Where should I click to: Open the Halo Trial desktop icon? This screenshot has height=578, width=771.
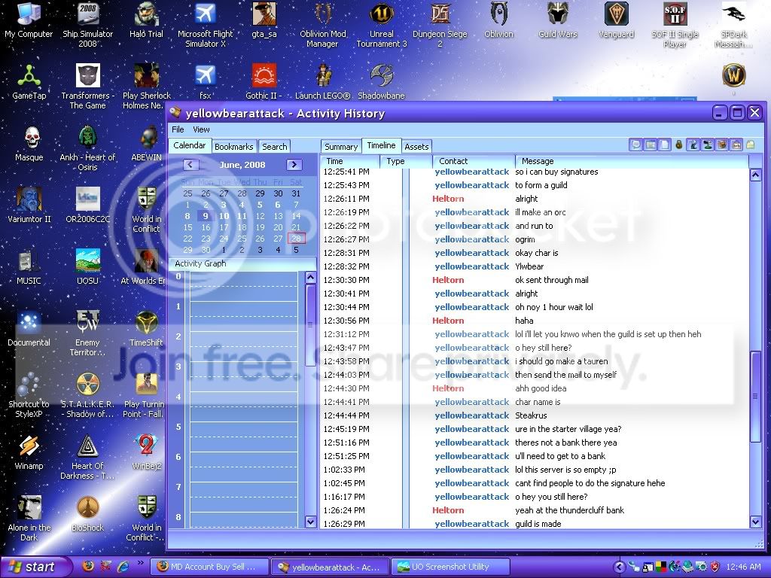coord(146,20)
